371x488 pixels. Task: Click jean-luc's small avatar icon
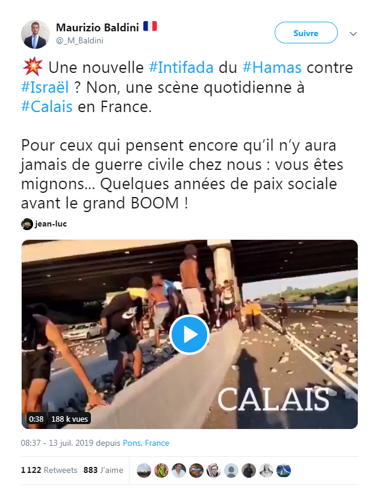coord(27,224)
